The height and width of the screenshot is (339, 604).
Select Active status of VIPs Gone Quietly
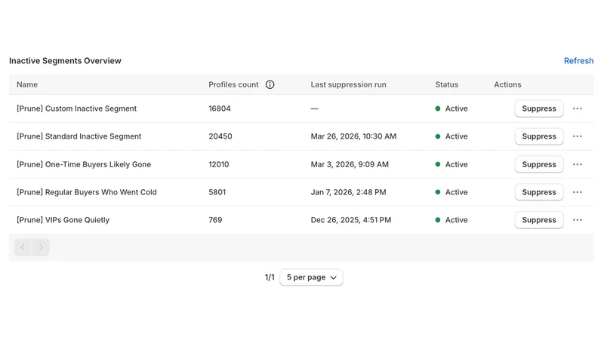pos(451,220)
